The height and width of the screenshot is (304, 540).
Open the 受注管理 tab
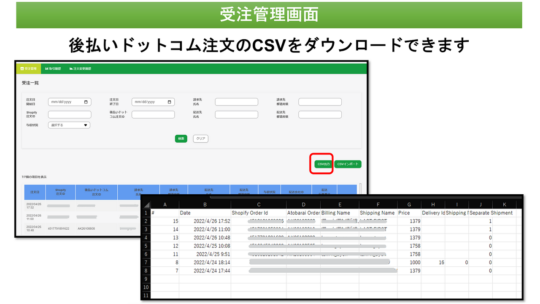tap(28, 68)
